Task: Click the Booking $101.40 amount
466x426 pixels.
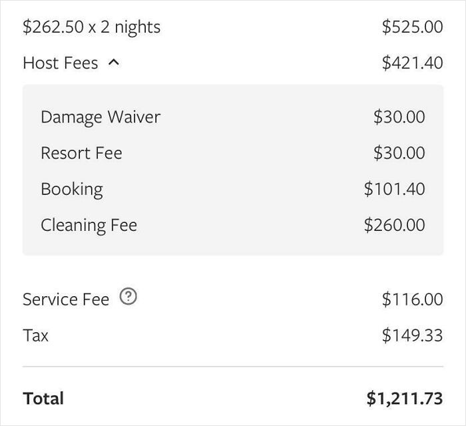Action: pyautogui.click(x=394, y=189)
